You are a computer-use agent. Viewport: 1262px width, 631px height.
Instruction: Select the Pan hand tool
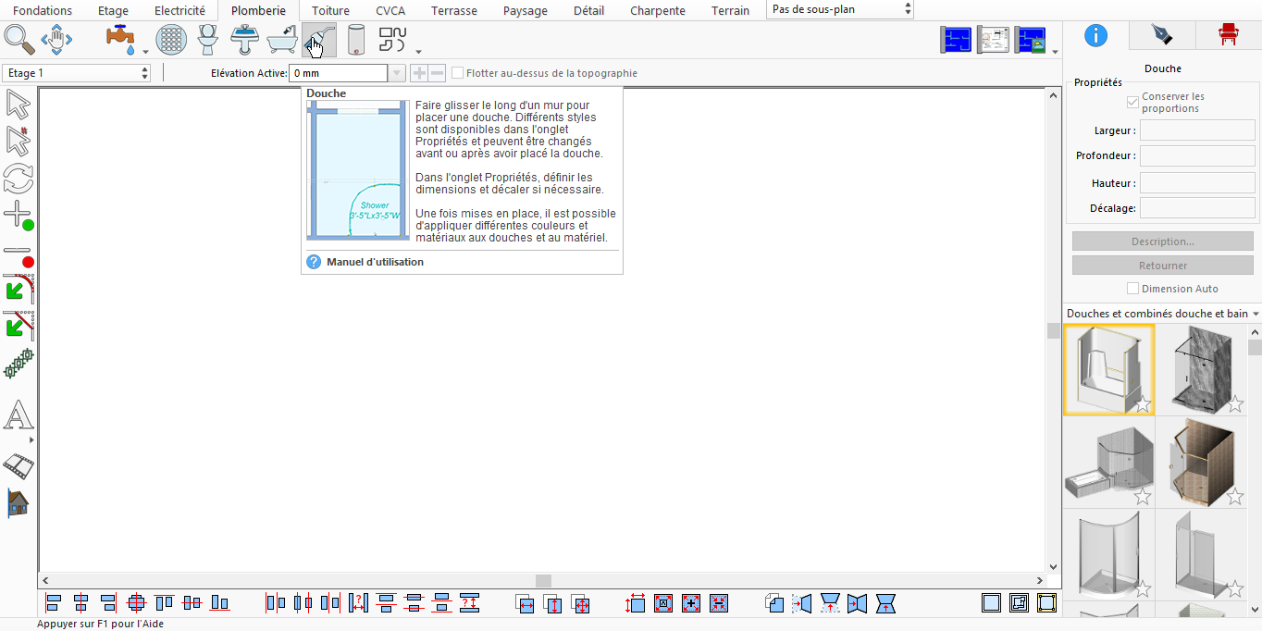[57, 40]
